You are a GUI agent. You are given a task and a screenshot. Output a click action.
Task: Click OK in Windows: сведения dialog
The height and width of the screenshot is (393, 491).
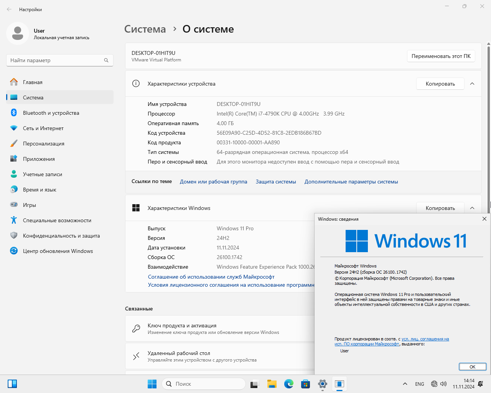[x=473, y=367]
